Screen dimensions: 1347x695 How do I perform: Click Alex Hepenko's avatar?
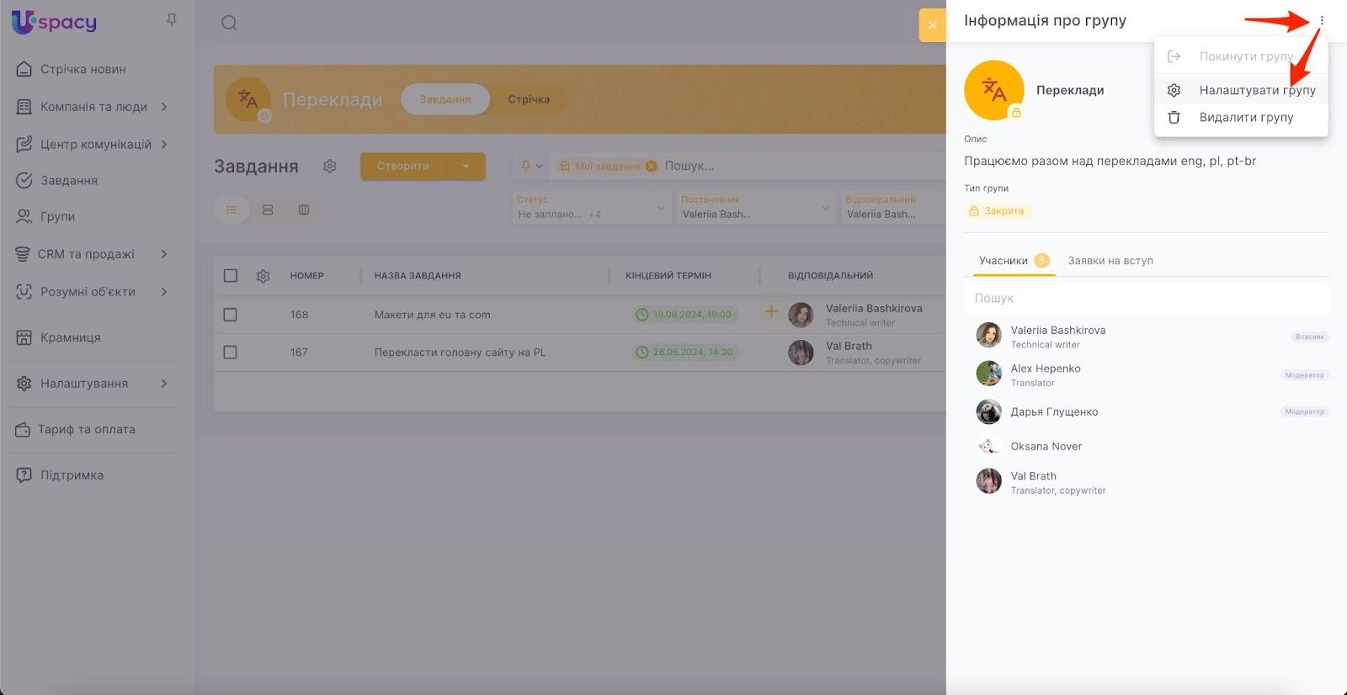[x=988, y=373]
